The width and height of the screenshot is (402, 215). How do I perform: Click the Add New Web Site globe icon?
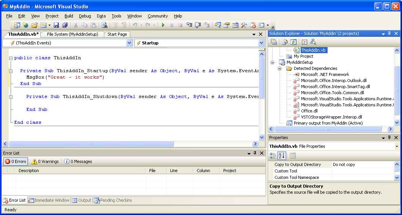coord(25,25)
